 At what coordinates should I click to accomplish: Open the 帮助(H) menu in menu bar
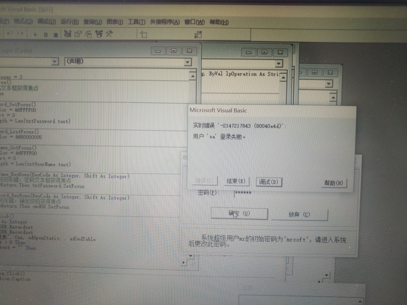click(219, 22)
